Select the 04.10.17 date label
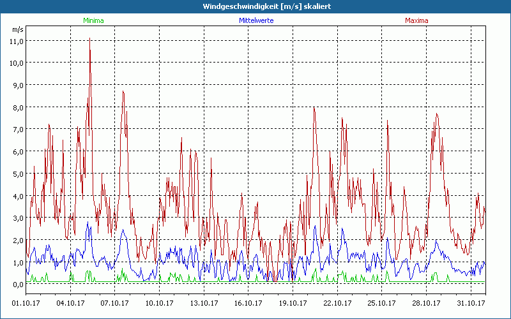511x319 pixels. [71, 303]
